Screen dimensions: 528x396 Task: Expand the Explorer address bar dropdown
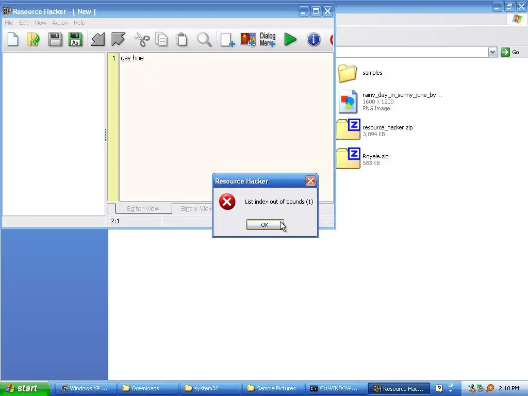(x=492, y=52)
